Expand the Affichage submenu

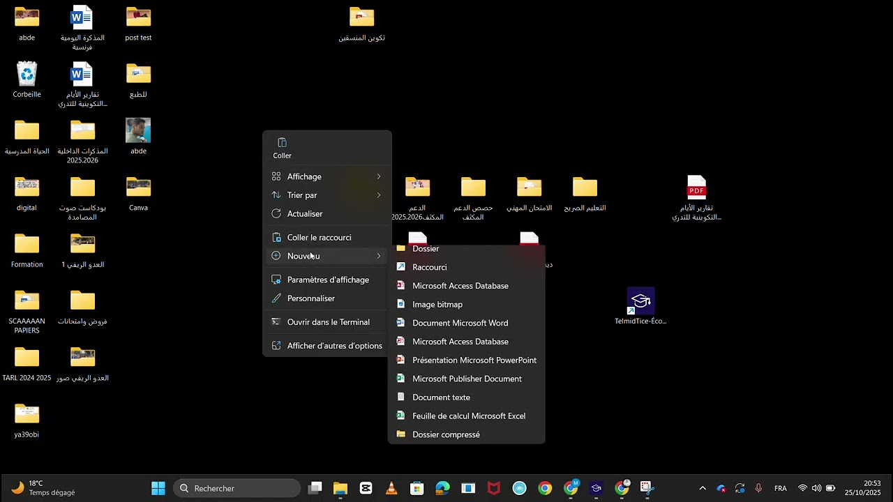click(327, 176)
